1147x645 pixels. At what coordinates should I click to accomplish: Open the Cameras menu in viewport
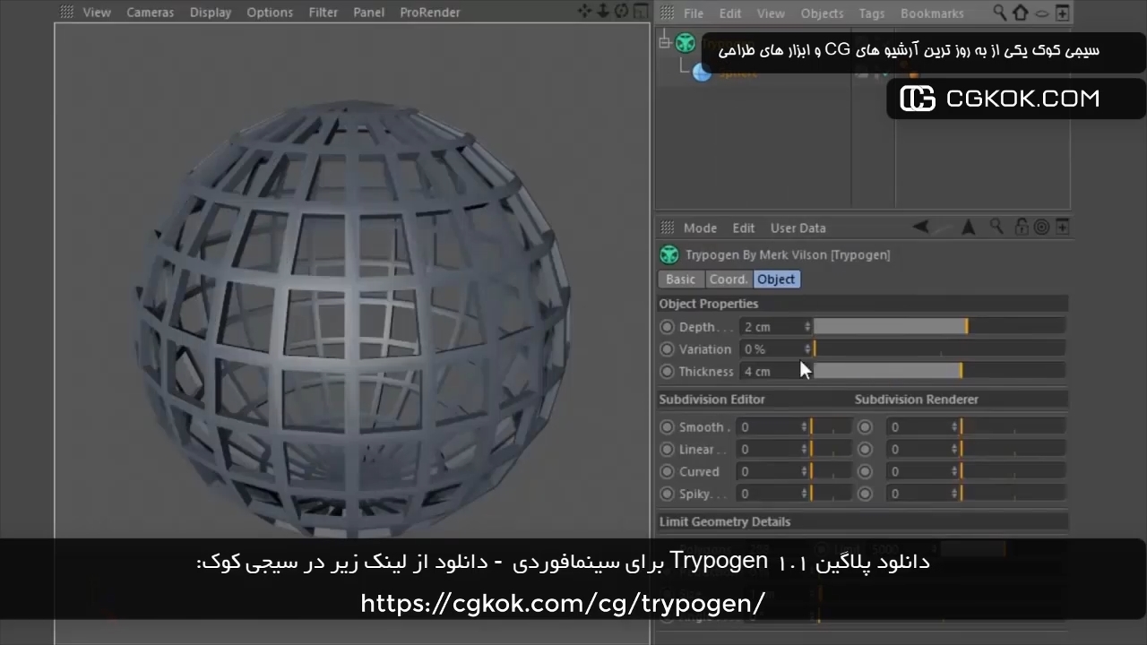pos(151,13)
